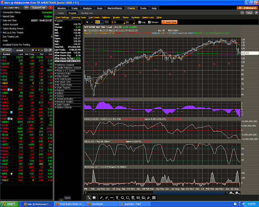Click the symbol entry field showing SPY
259x207 pixels.
99,22
